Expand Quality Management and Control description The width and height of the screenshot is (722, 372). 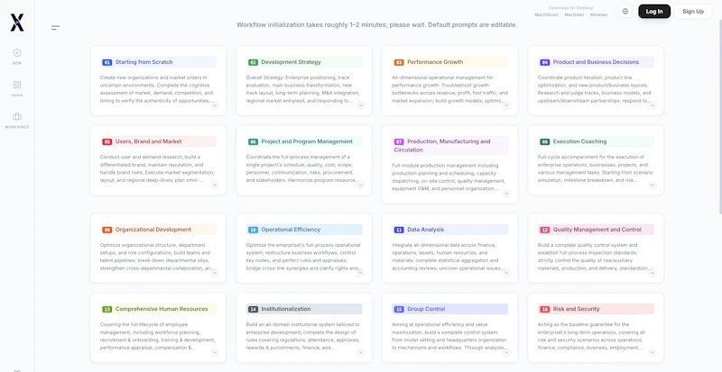pyautogui.click(x=652, y=273)
